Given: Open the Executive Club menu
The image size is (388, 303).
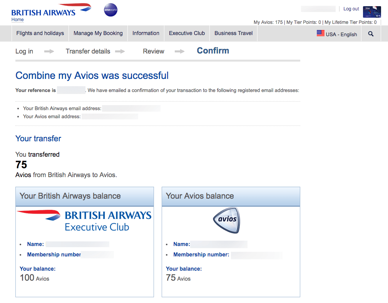Looking at the screenshot, I should [x=187, y=33].
